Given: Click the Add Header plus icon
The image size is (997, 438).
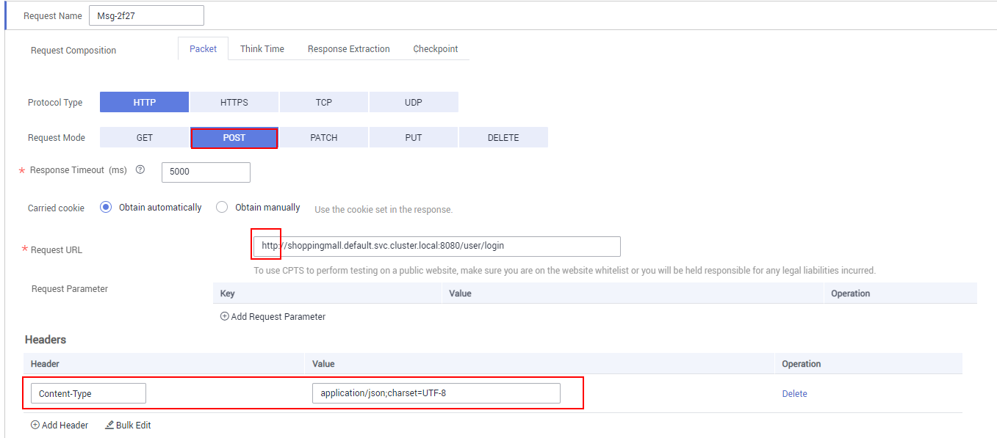Looking at the screenshot, I should (x=35, y=425).
